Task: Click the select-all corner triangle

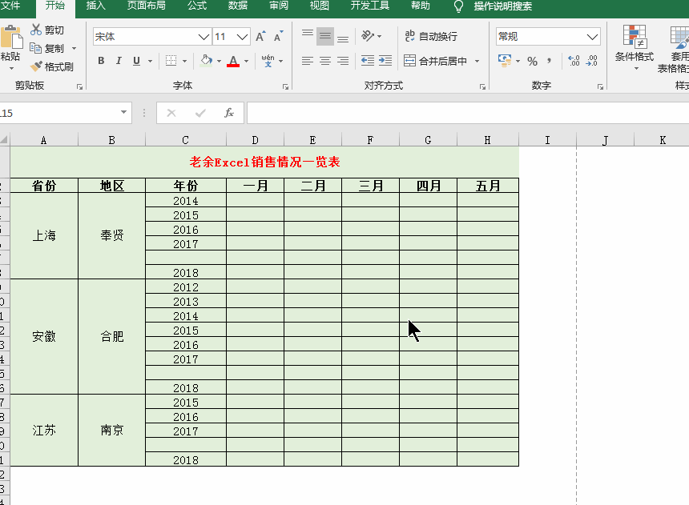Action: [x=4, y=140]
